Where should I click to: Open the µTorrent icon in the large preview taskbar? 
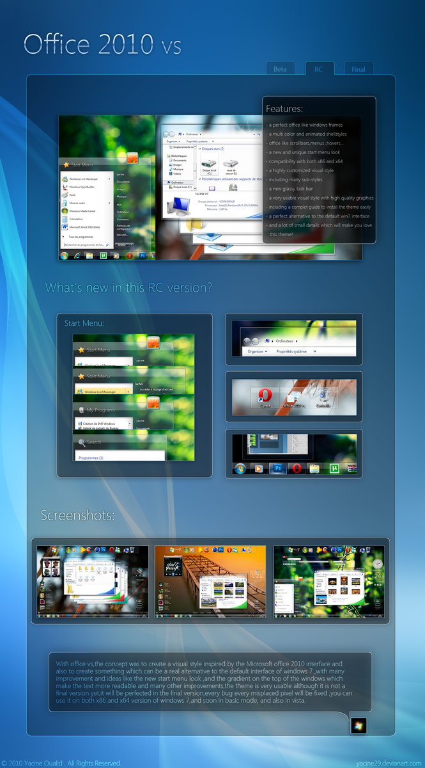pos(103,256)
